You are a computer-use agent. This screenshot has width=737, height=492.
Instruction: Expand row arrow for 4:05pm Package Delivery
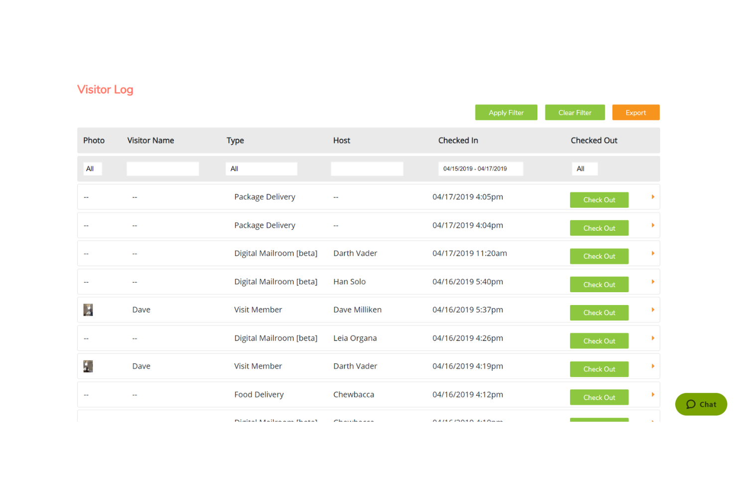coord(652,197)
